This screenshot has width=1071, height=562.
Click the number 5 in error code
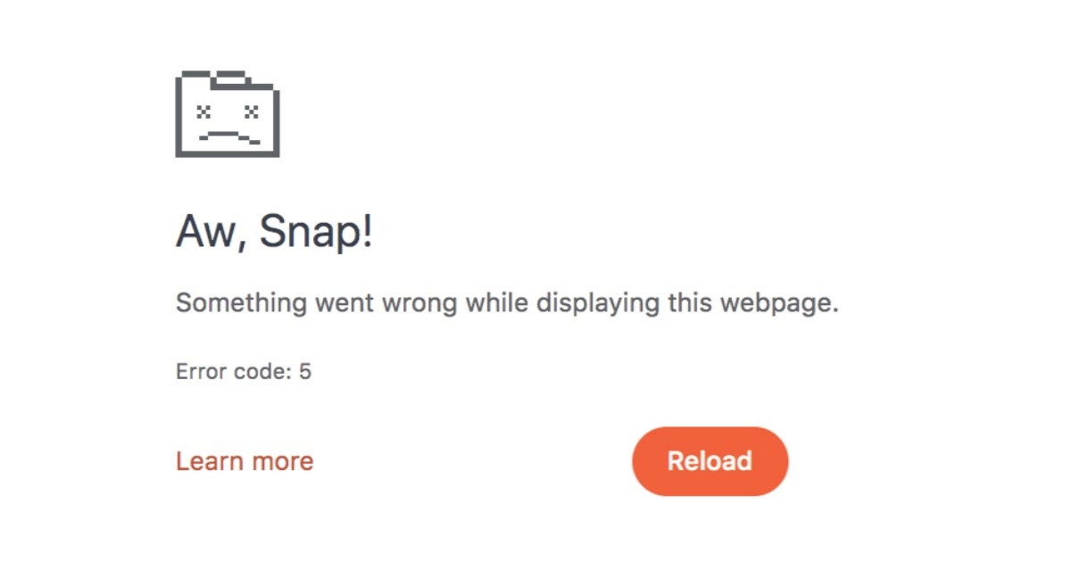tap(305, 372)
